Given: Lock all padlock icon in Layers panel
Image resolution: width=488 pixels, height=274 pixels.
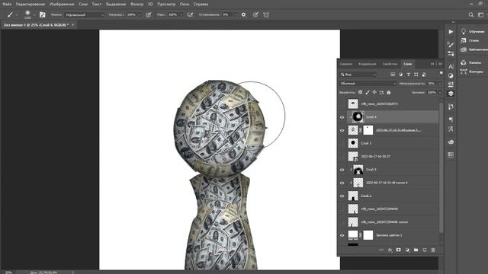Looking at the screenshot, I should coord(388,92).
